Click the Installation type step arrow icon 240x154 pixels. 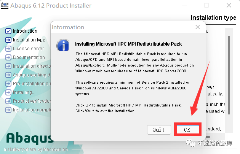coord(8,40)
